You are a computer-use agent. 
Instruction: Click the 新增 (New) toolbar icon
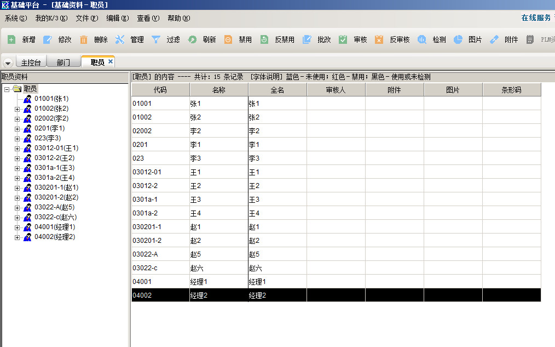pos(11,39)
